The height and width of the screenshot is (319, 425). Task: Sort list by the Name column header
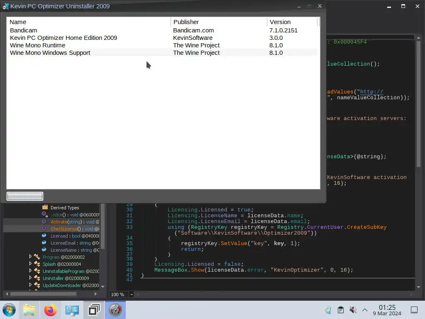click(x=89, y=22)
